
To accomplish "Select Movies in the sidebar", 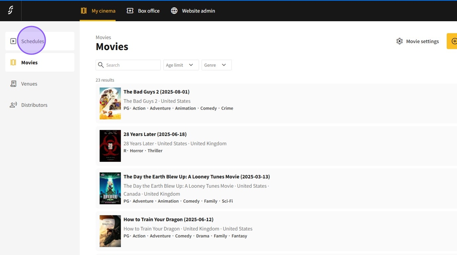I will click(x=29, y=63).
